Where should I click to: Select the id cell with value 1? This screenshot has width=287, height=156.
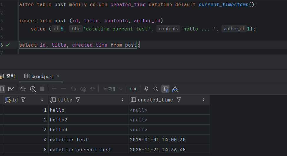click(26, 110)
